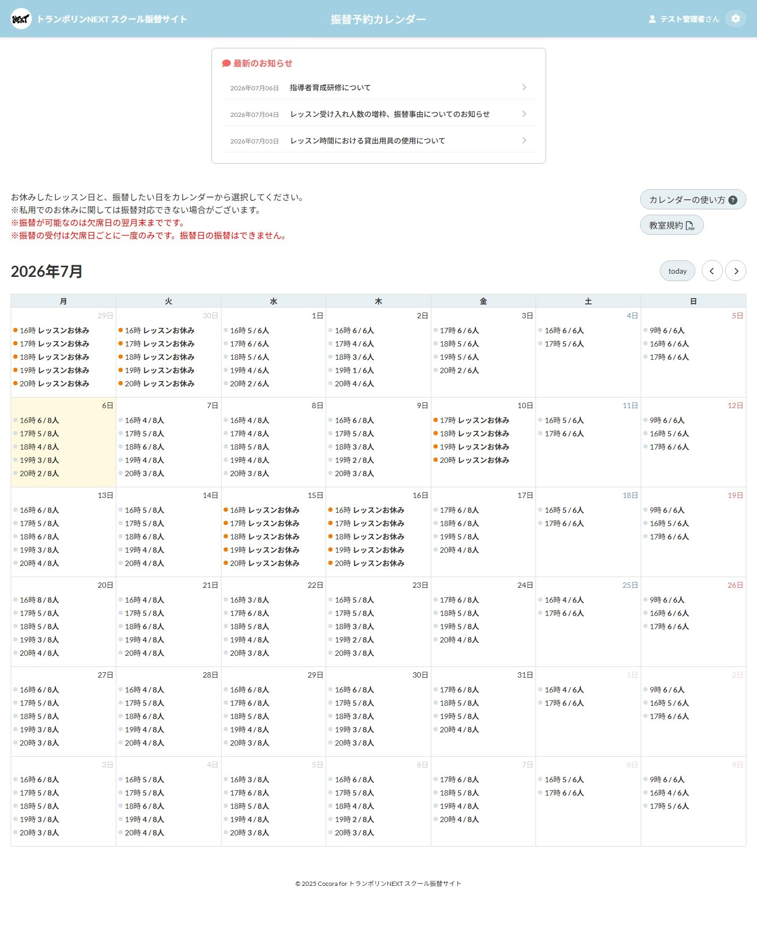Go to the previous month arrow
The image size is (757, 930).
point(712,271)
